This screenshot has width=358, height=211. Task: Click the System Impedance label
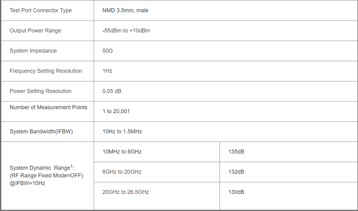33,51
